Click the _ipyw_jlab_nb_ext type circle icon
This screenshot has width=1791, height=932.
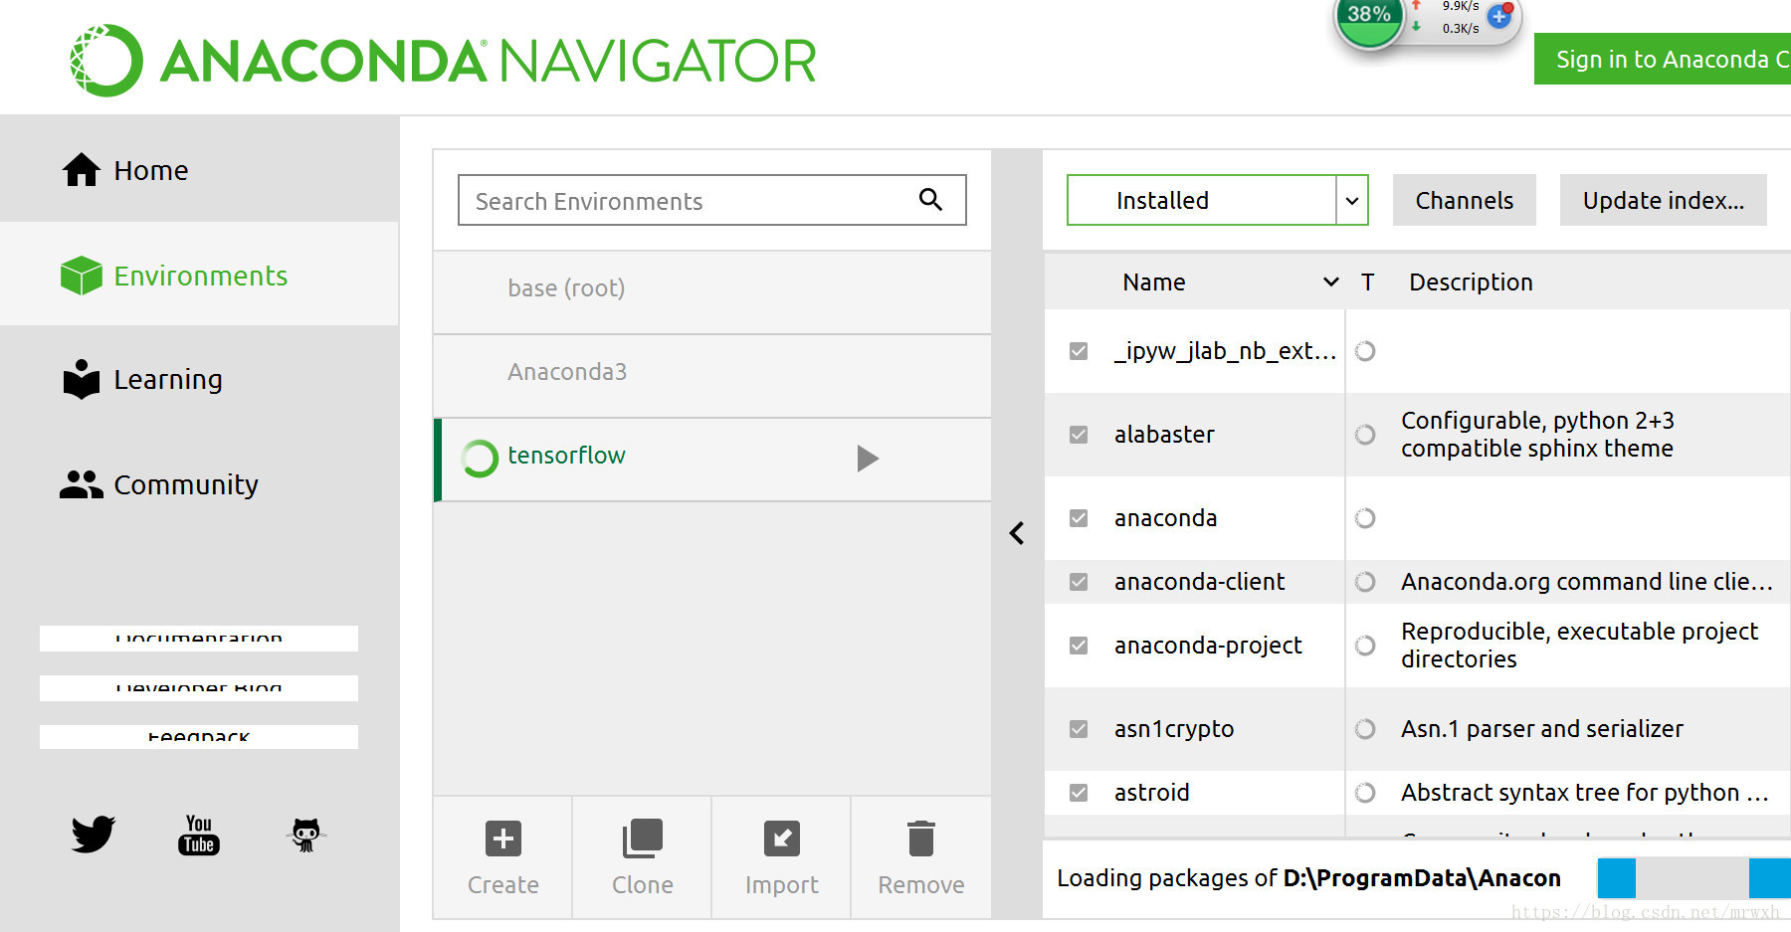tap(1365, 351)
